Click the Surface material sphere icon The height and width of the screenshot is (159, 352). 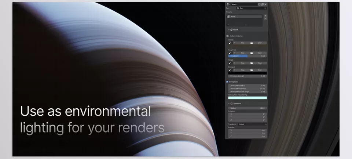[x=227, y=36]
